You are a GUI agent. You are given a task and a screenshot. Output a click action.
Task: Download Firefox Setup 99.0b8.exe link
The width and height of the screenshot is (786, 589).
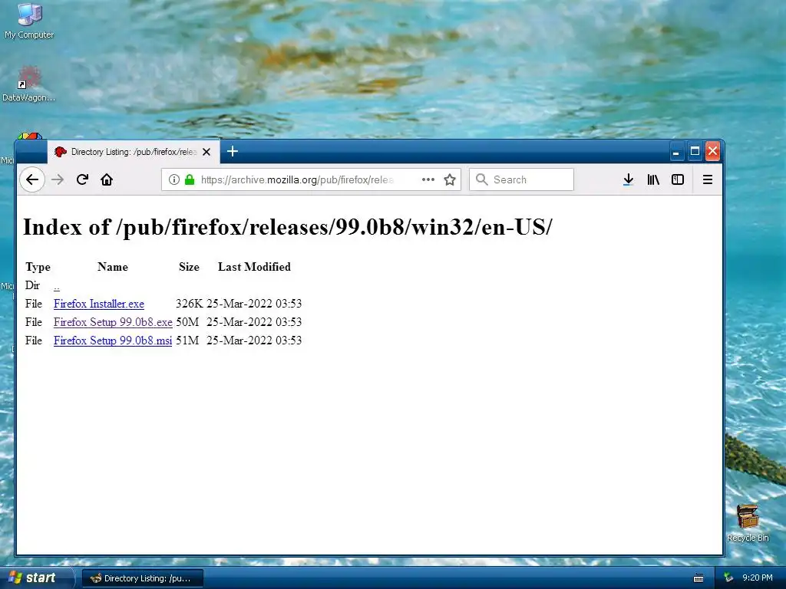point(113,322)
